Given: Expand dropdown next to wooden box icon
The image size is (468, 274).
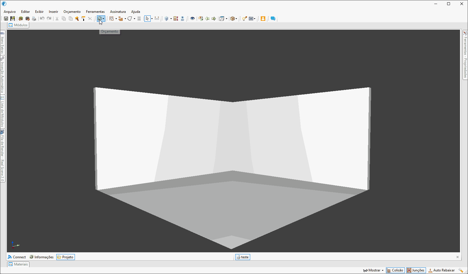Looking at the screenshot, I should click(x=236, y=19).
